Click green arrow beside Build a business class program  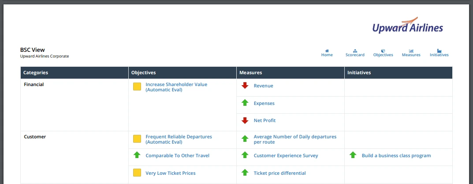pos(353,155)
